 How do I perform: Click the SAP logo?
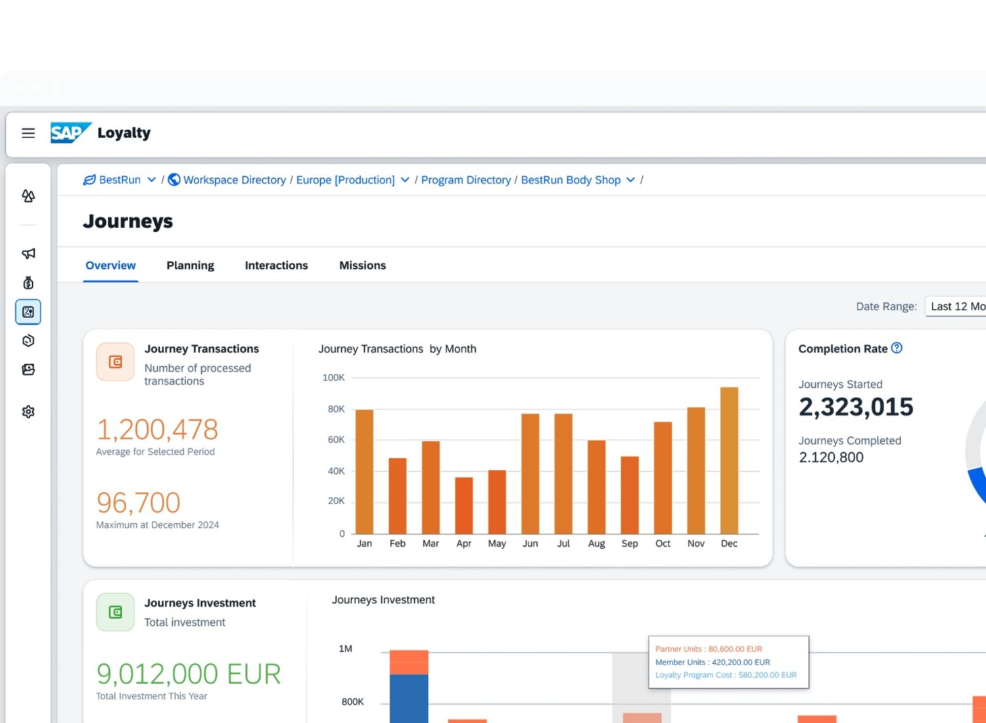point(70,133)
